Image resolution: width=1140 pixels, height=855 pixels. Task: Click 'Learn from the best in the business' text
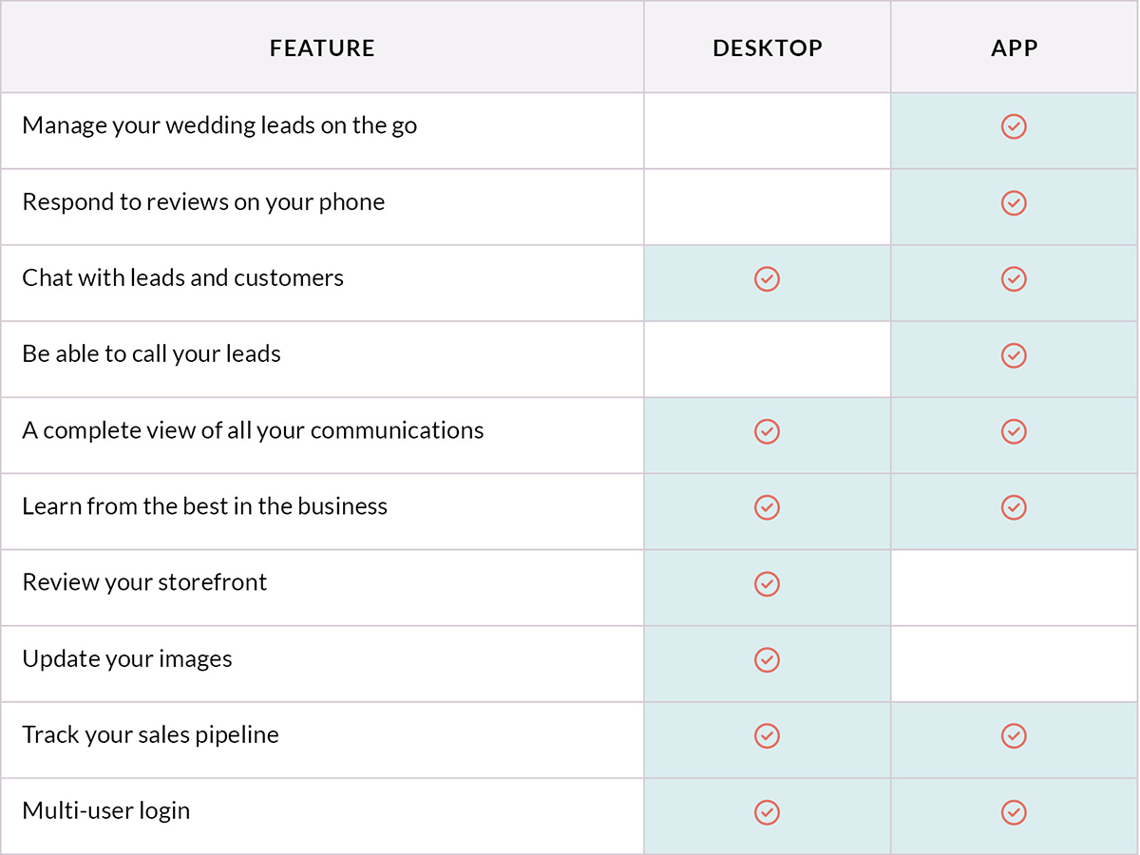[x=205, y=505]
